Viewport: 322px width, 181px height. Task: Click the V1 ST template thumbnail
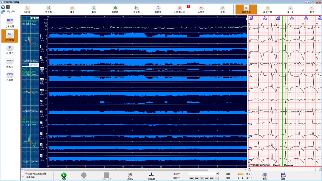pyautogui.click(x=30, y=92)
